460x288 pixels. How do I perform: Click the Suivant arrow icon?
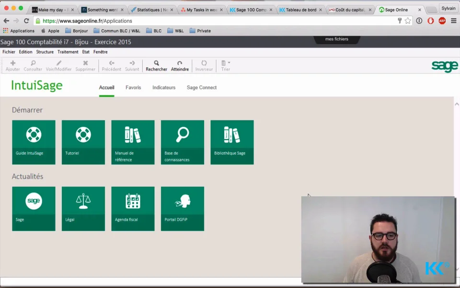pos(132,63)
